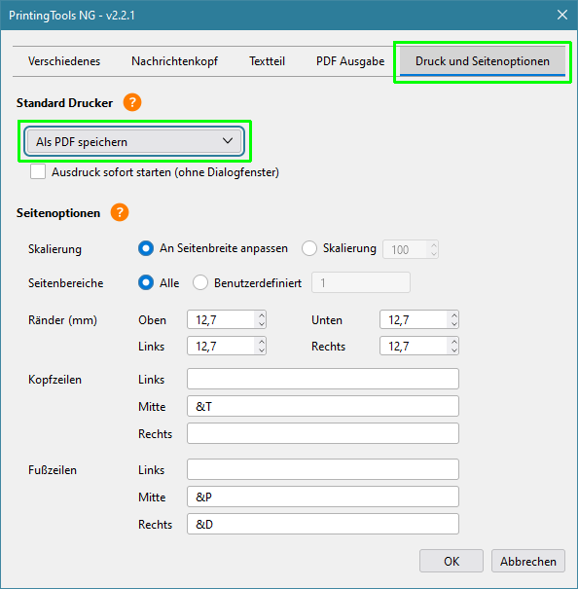Open the Als PDF speichern printer dropdown
578x589 pixels.
point(134,141)
